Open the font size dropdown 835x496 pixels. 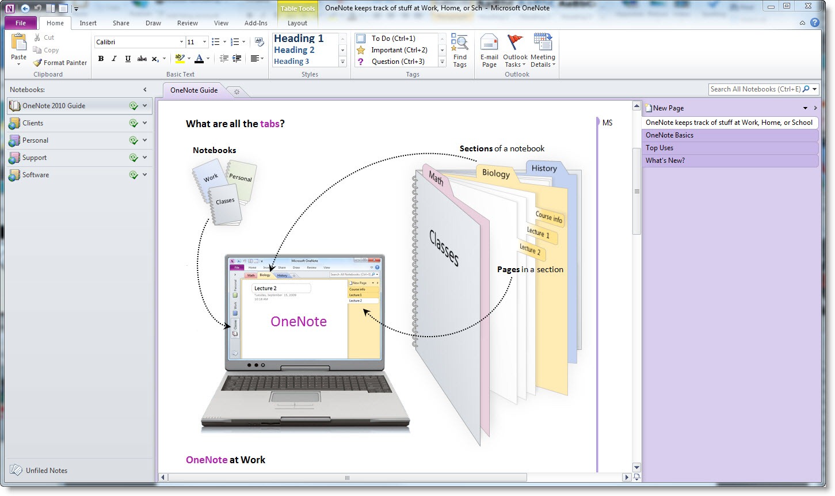[204, 42]
